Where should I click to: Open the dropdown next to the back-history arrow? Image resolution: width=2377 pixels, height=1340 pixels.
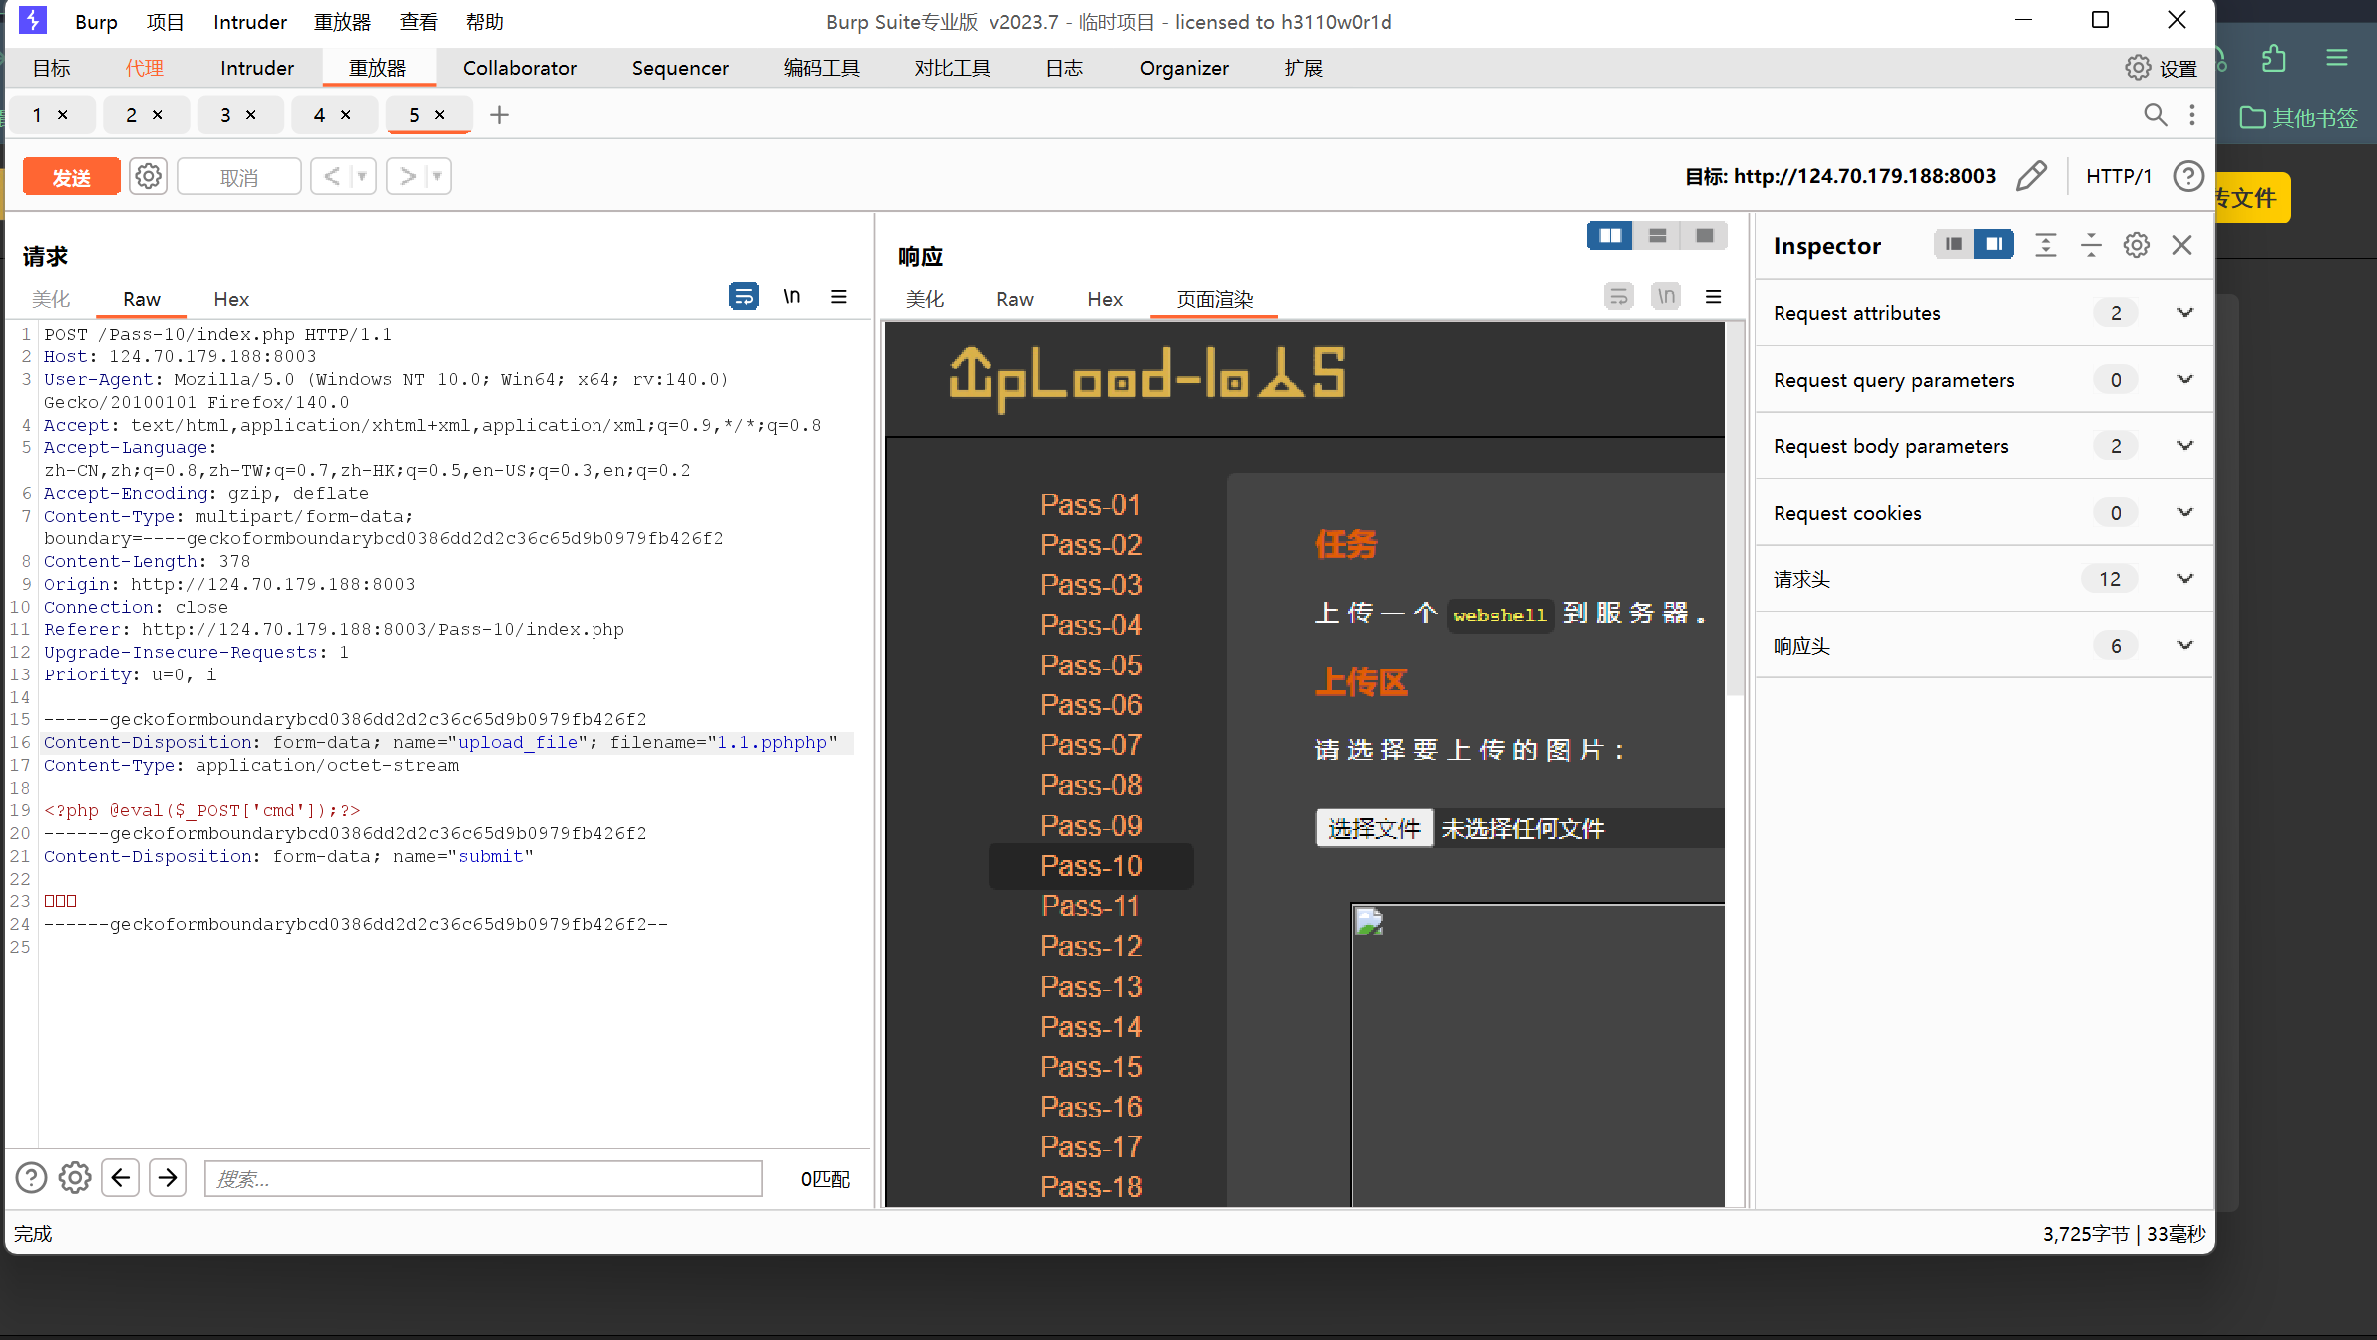362,176
